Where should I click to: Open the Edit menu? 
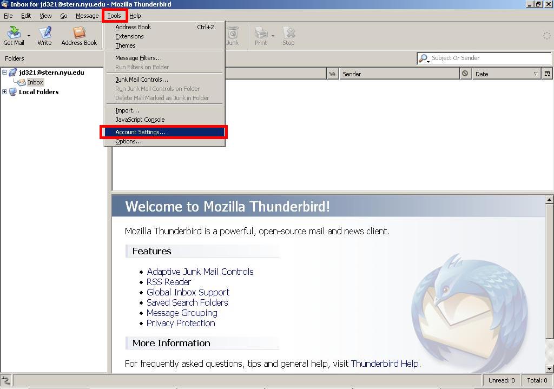click(26, 16)
